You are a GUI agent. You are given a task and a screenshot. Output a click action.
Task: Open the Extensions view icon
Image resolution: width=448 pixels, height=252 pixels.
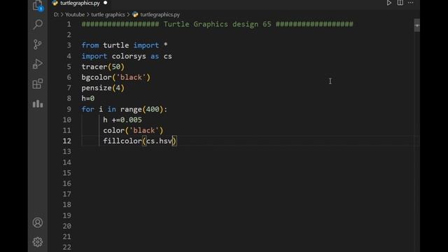click(38, 84)
